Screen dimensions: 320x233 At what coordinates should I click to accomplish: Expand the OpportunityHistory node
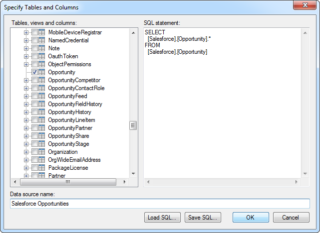[26, 112]
